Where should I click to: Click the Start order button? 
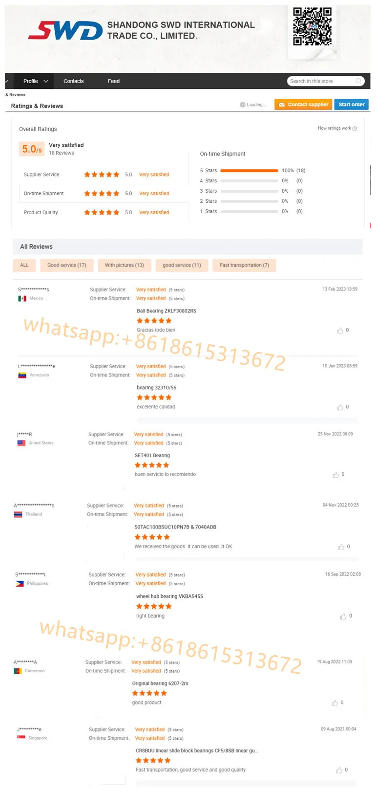[x=352, y=105]
